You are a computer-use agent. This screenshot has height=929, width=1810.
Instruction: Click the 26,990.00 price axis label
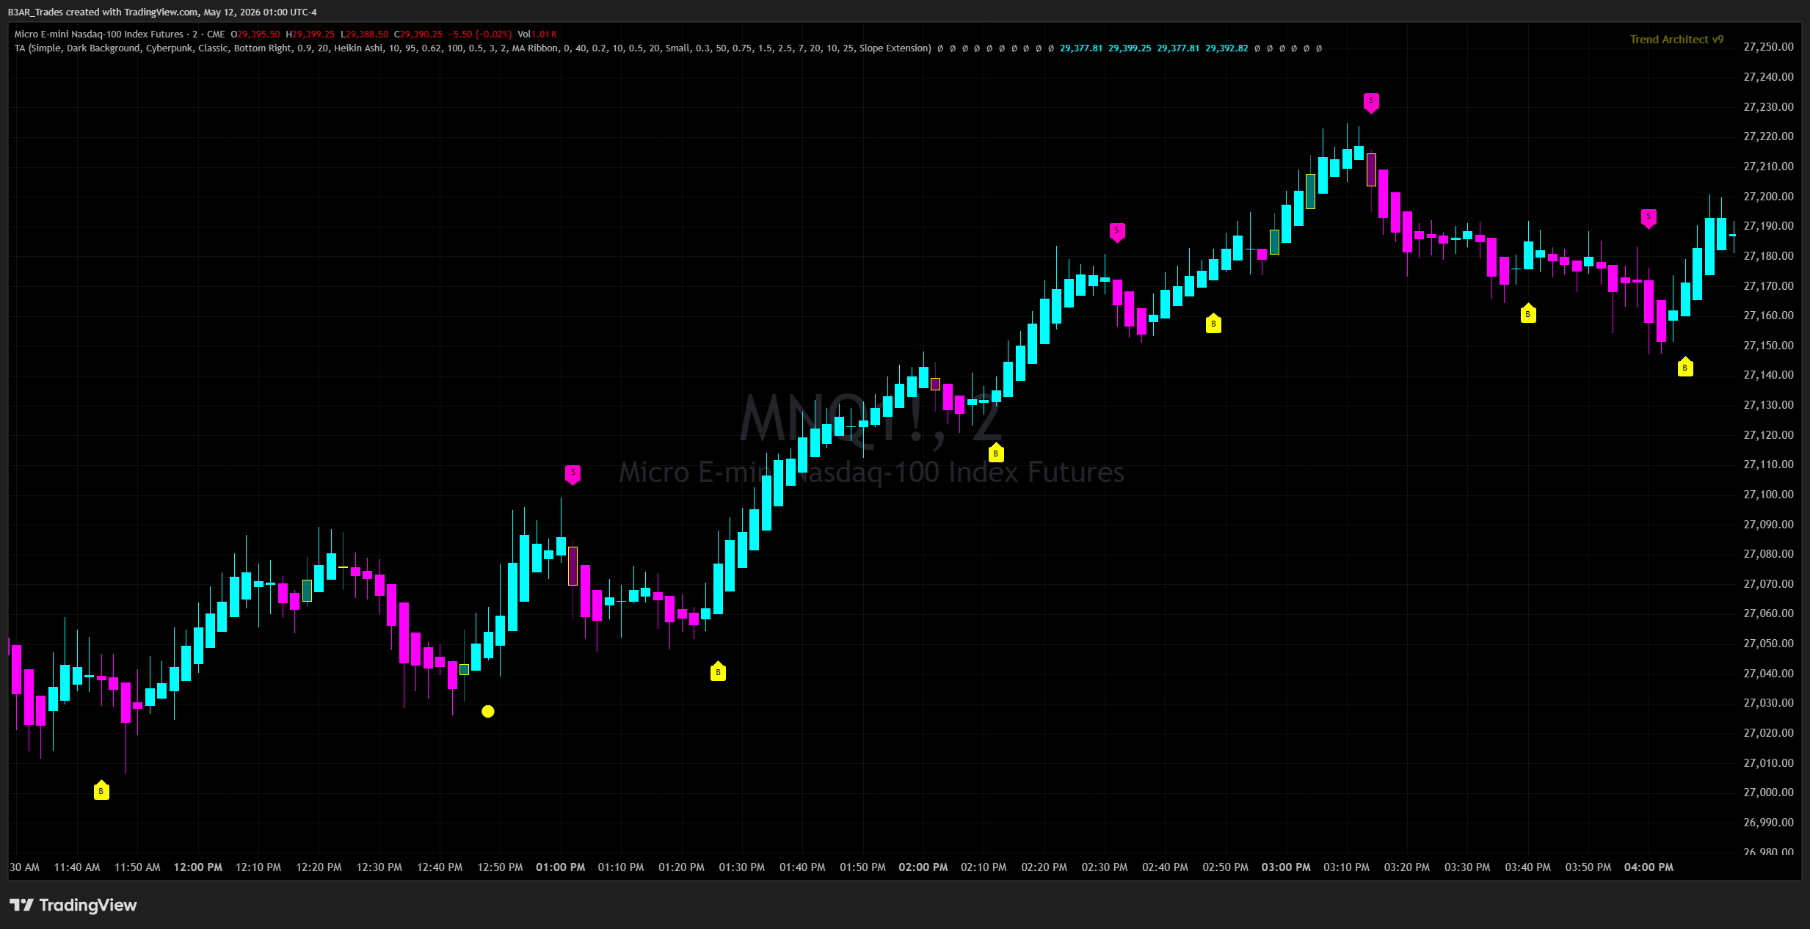pos(1768,822)
